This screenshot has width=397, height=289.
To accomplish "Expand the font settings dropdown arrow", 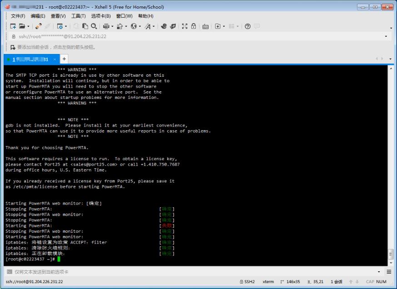I will [154, 26].
